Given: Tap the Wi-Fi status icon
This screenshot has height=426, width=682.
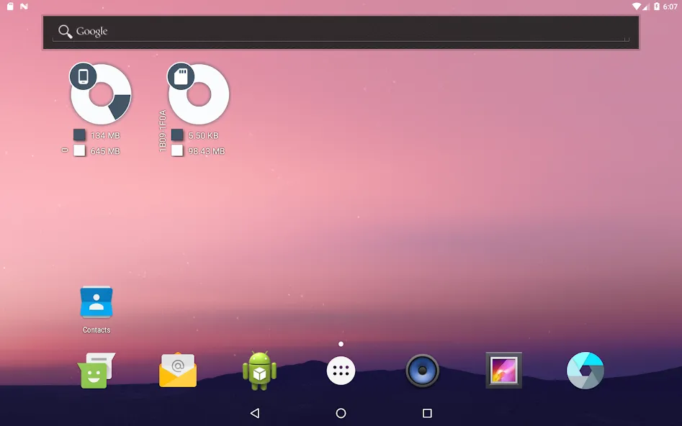Looking at the screenshot, I should click(637, 6).
